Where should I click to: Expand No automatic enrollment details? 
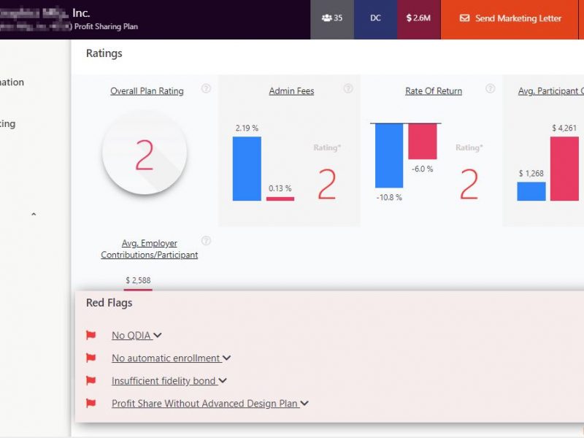pyautogui.click(x=227, y=358)
